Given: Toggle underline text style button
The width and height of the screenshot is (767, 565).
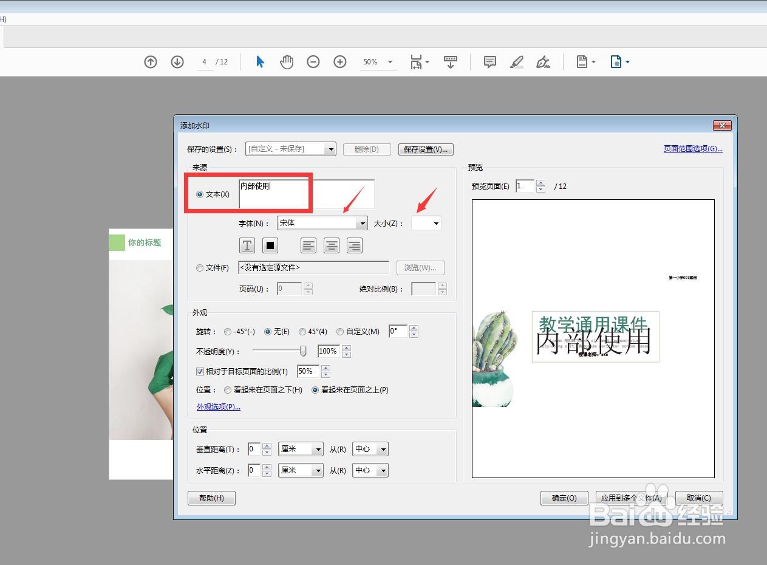Looking at the screenshot, I should coord(247,245).
